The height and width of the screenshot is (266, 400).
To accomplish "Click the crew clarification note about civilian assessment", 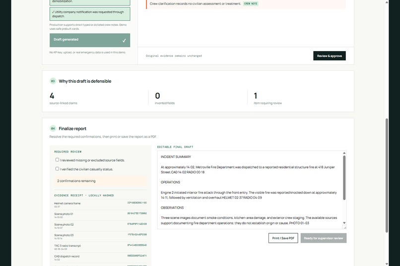I will 196,3.
